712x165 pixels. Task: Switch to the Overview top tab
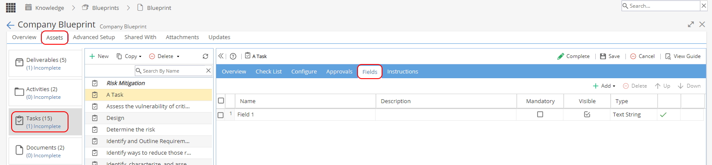click(x=24, y=37)
